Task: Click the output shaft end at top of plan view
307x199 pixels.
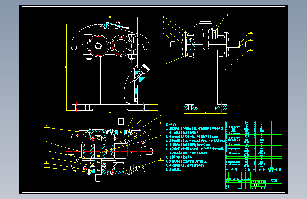Action: pyautogui.click(x=121, y=121)
